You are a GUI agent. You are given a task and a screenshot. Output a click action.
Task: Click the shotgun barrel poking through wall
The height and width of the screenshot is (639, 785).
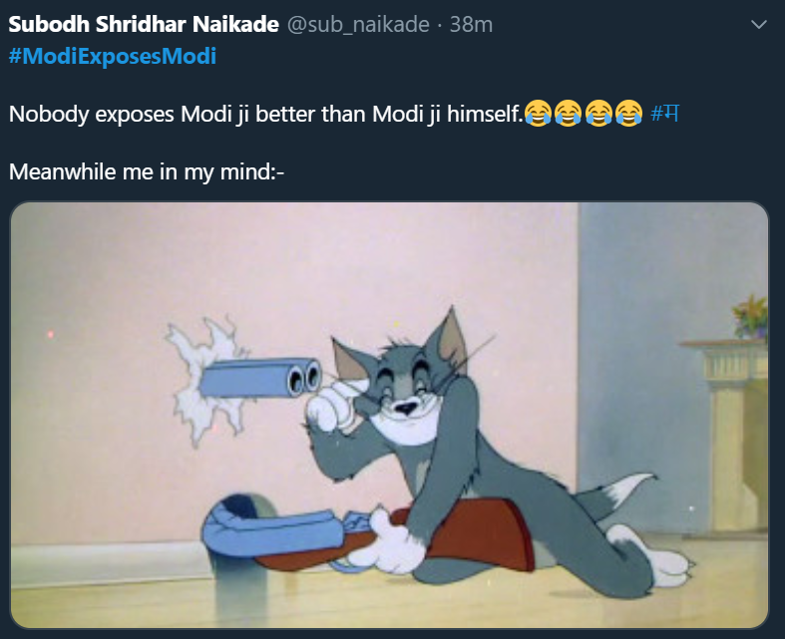pos(260,378)
